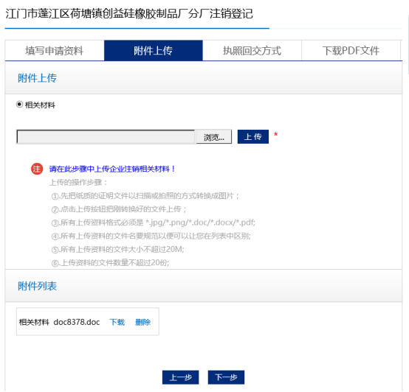Delete the doc8378.doc attachment

pos(142,322)
